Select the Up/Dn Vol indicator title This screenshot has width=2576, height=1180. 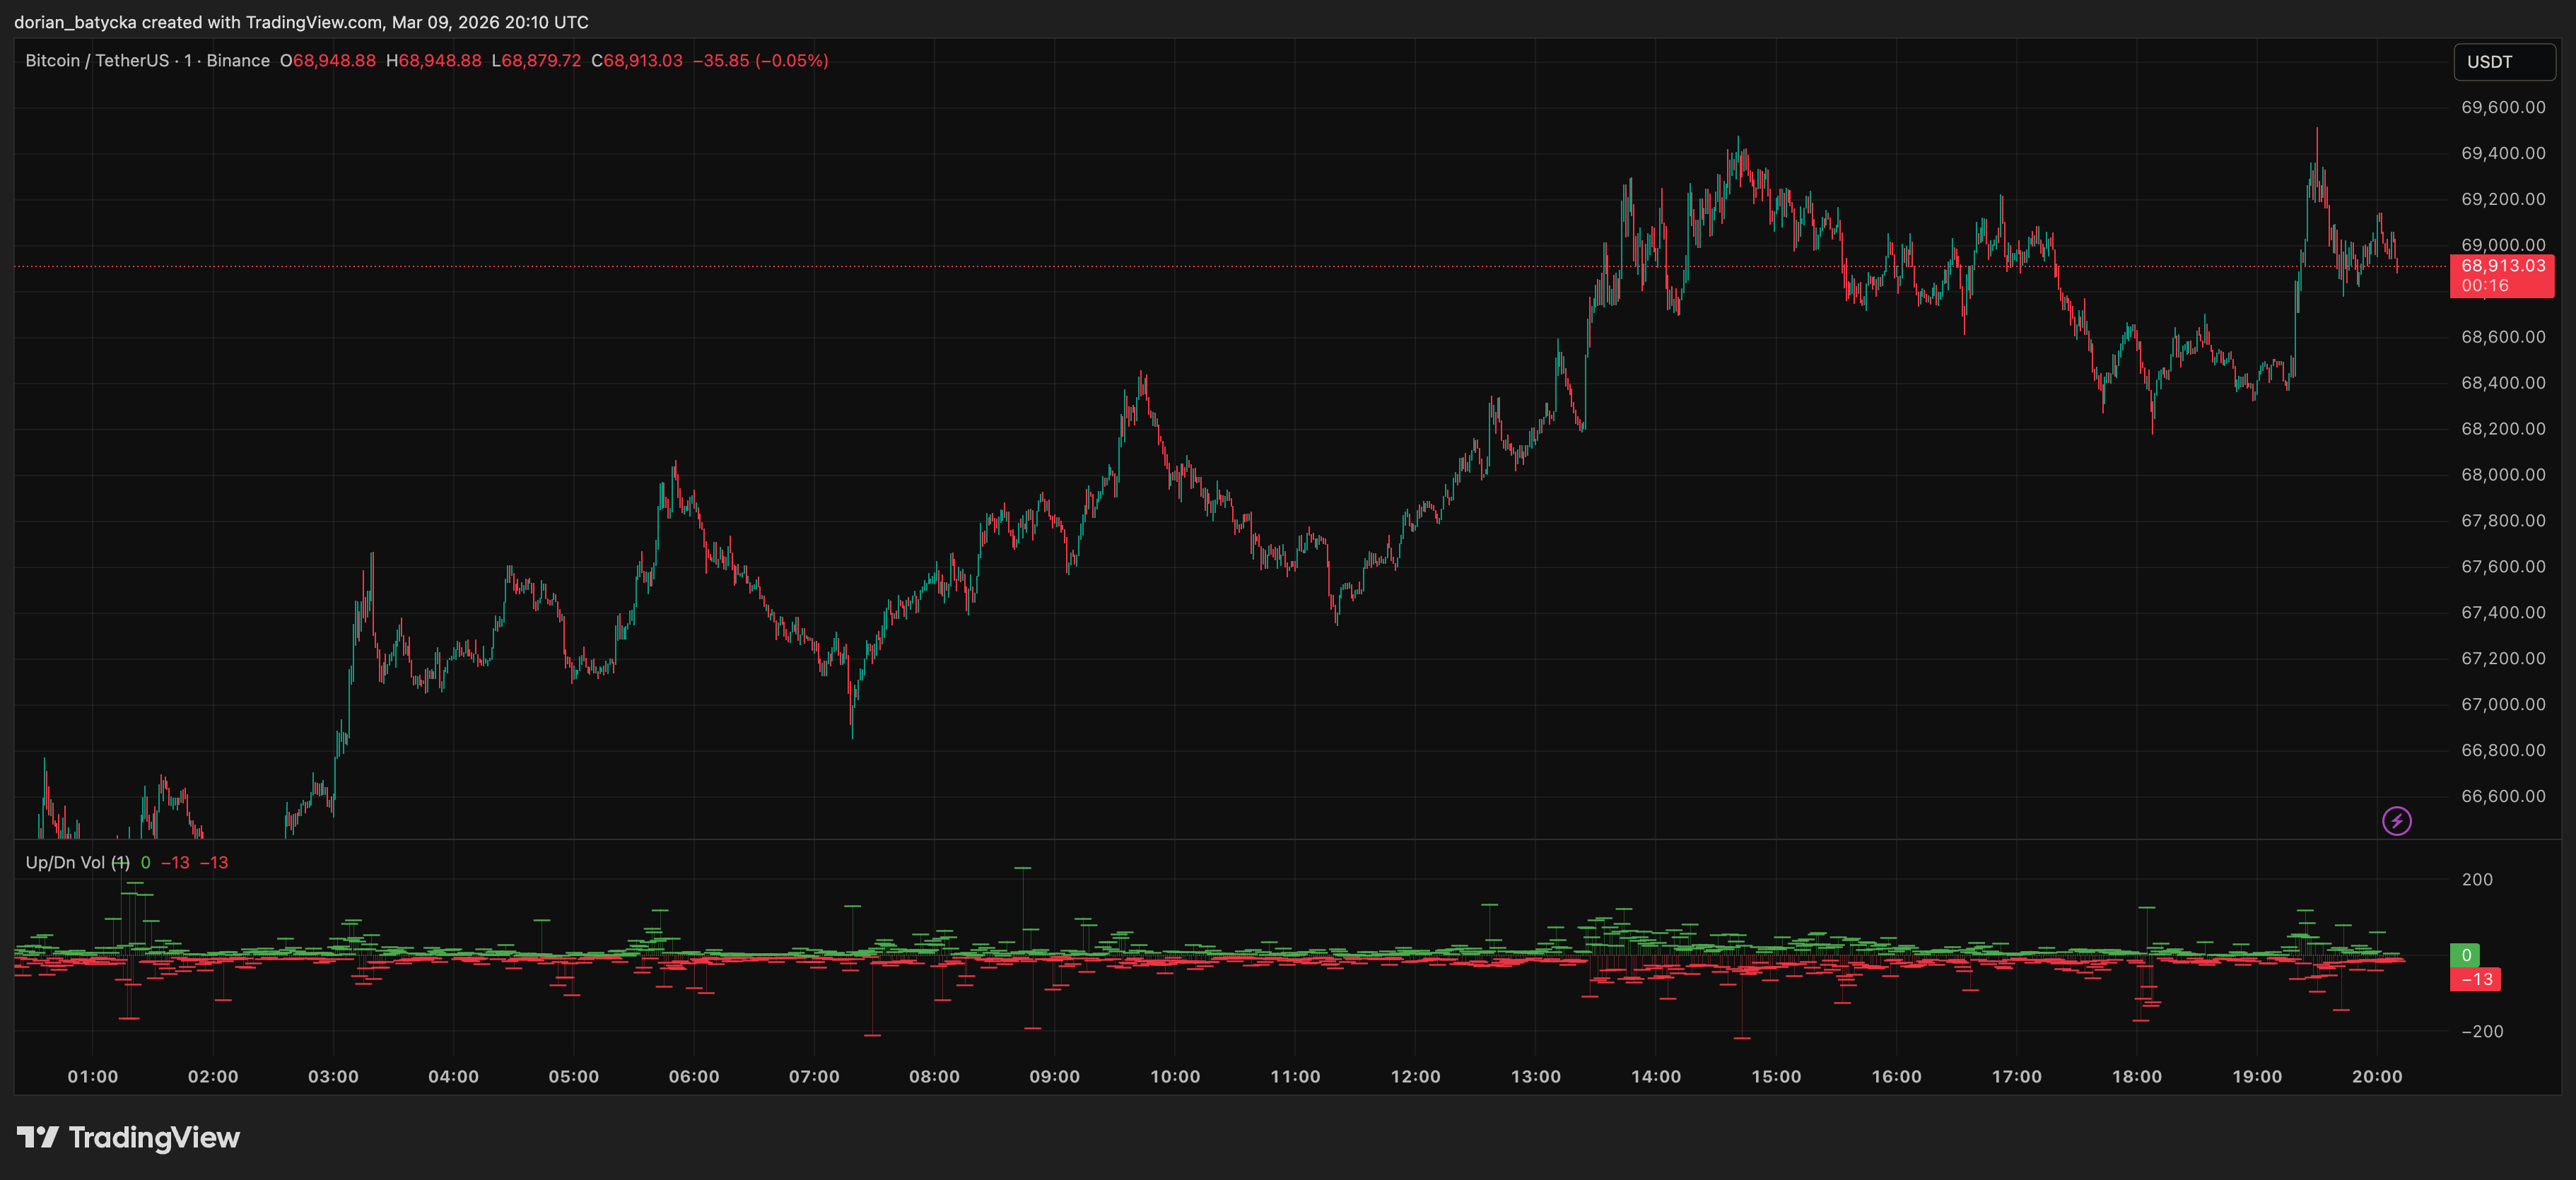[77, 862]
